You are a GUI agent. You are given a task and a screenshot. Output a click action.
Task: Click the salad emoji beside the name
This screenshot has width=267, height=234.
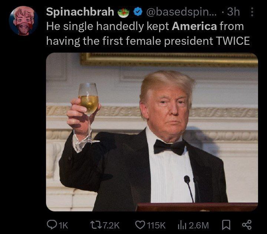(123, 13)
